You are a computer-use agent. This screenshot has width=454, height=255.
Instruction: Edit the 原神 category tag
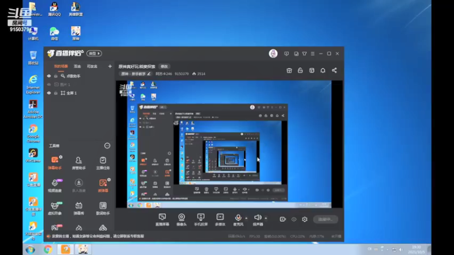pos(136,74)
